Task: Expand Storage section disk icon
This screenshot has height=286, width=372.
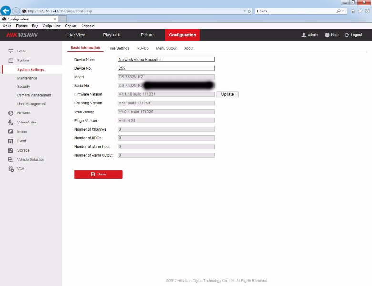Action: coord(10,150)
